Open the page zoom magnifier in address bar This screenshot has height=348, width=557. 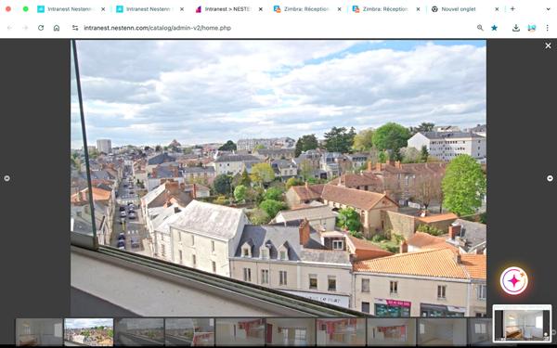tap(480, 28)
